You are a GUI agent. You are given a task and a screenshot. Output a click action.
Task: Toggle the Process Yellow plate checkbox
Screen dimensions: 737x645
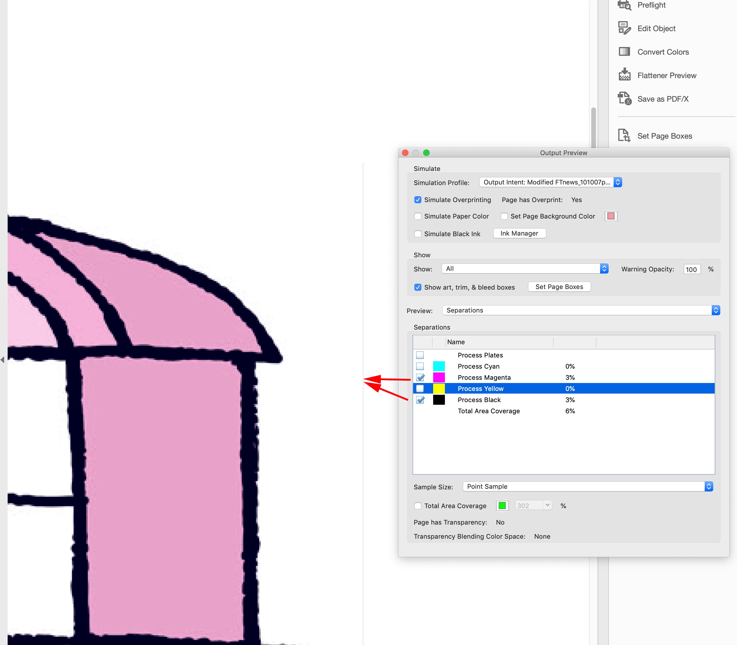pos(420,389)
